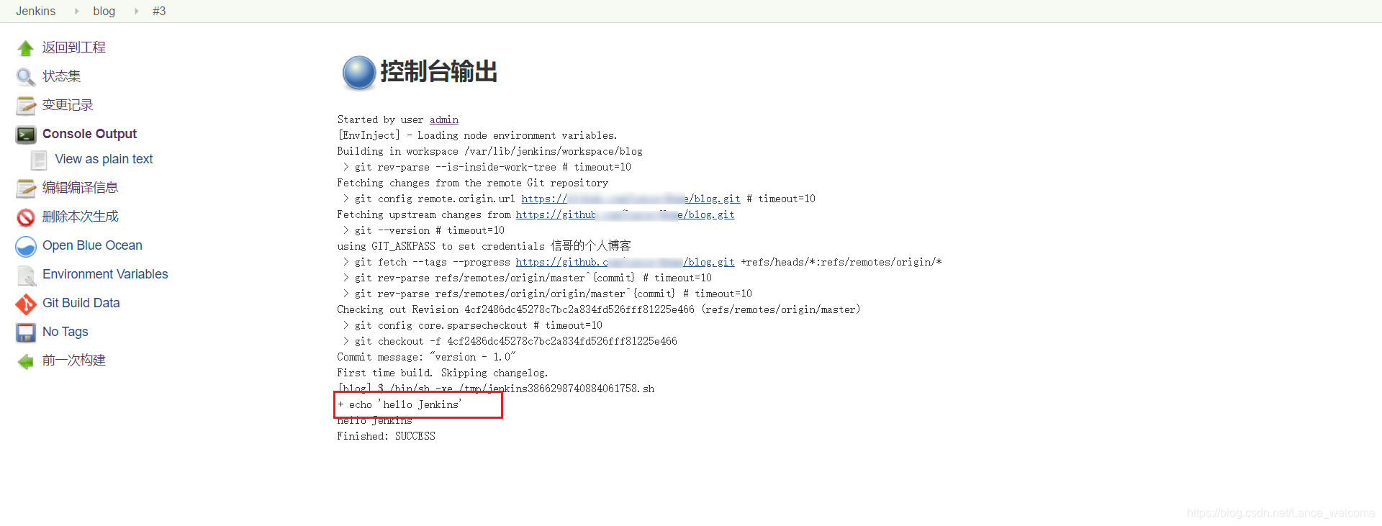Click the git --version line
Image resolution: width=1382 pixels, height=526 pixels.
click(x=424, y=230)
